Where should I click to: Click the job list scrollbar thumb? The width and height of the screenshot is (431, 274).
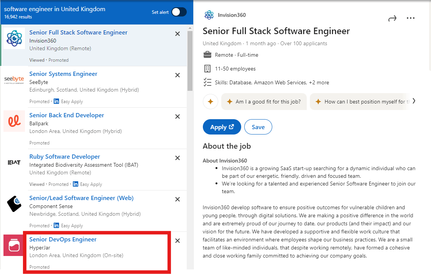coord(190,61)
